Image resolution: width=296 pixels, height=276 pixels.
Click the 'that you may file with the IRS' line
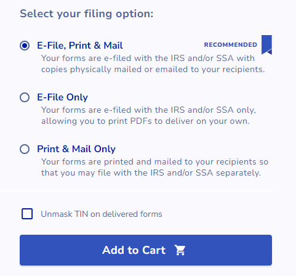point(151,173)
